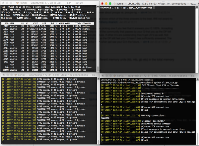Image resolution: width=199 pixels, height=146 pixels.
Task: Click the elapsed: 137.857117 line
Action: point(133,121)
